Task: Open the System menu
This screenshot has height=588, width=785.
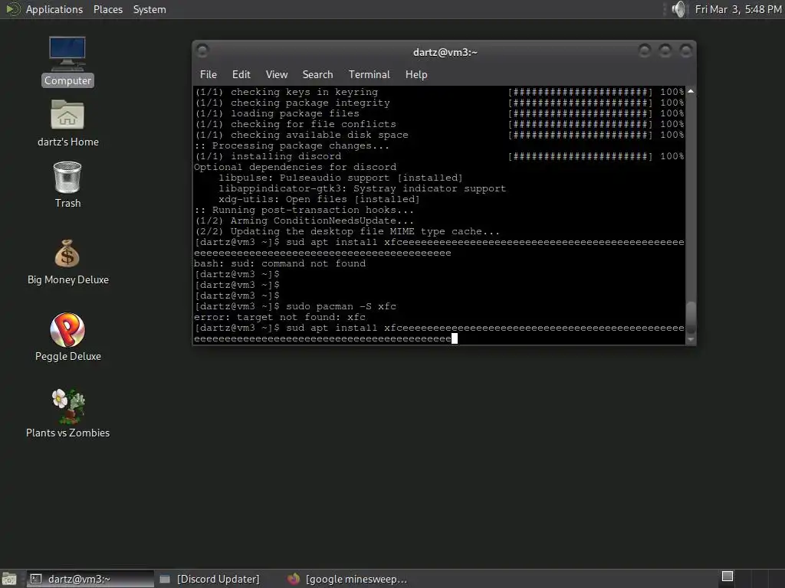Action: (149, 9)
